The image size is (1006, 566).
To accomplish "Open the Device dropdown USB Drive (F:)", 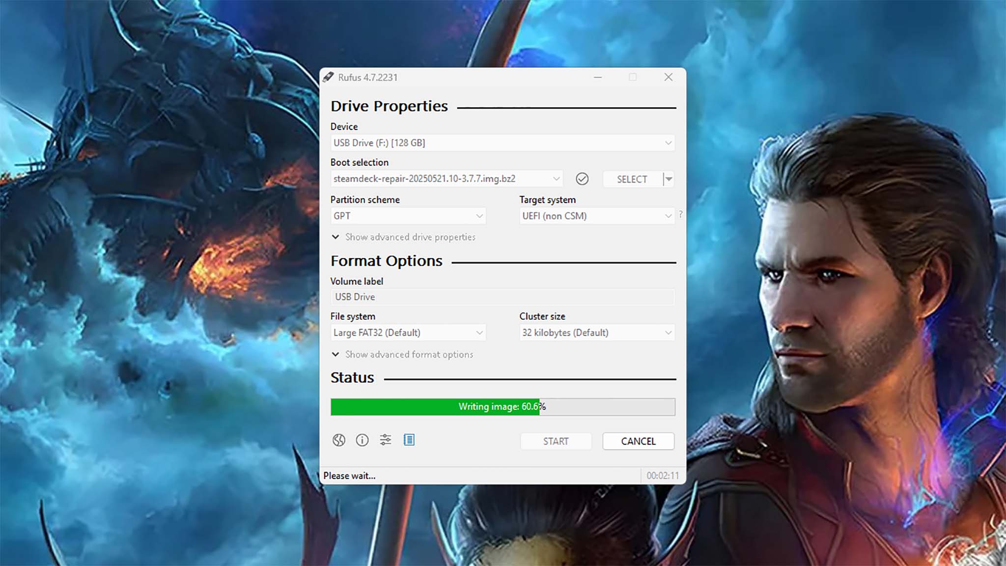I will pos(503,143).
